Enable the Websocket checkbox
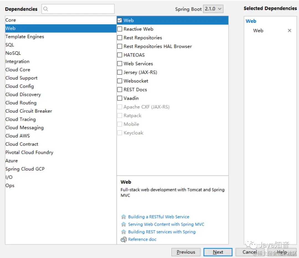 point(120,81)
